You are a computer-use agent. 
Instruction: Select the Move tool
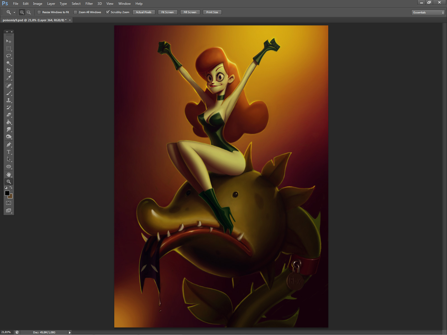tap(9, 41)
